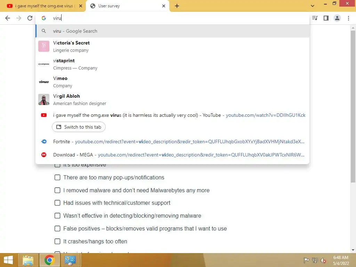Choose vistaprint suggestion
The width and height of the screenshot is (356, 267).
[x=172, y=64]
